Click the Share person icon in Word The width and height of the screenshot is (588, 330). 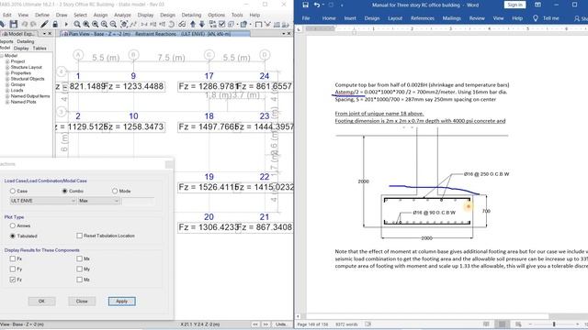point(577,18)
